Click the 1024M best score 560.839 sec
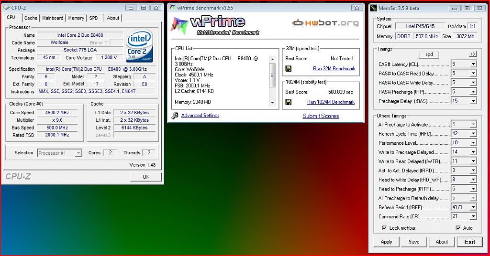The width and height of the screenshot is (490, 256). 341,92
